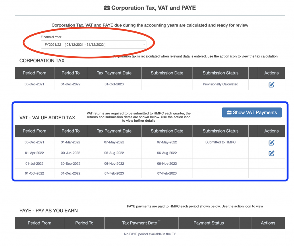Select the 01-Jul-2022 VAT period start cell
This screenshot has height=247, width=294.
(34, 164)
